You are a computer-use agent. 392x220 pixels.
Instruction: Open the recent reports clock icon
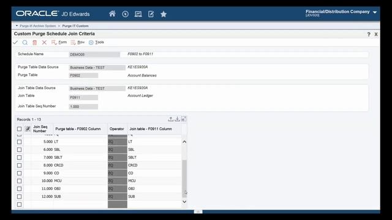tap(125, 14)
